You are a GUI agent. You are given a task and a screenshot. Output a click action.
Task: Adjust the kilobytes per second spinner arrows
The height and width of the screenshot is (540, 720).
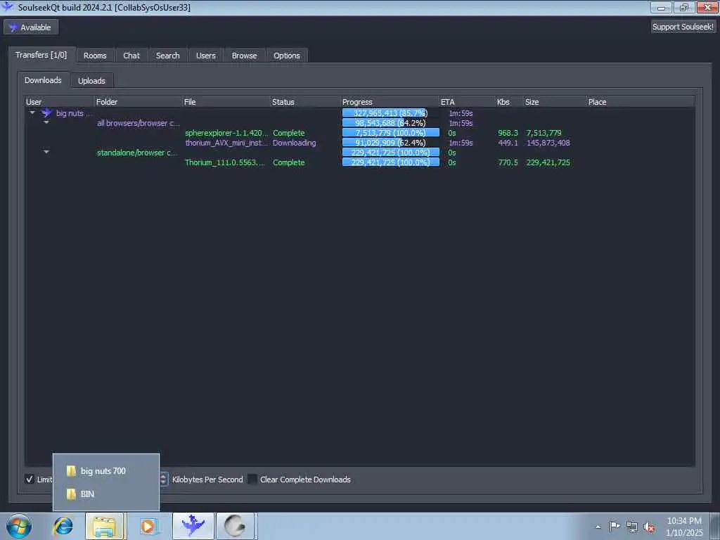pyautogui.click(x=164, y=480)
